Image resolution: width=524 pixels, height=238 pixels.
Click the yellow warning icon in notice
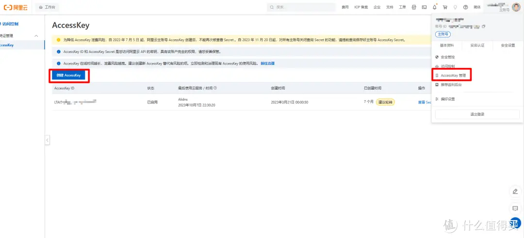(x=59, y=40)
